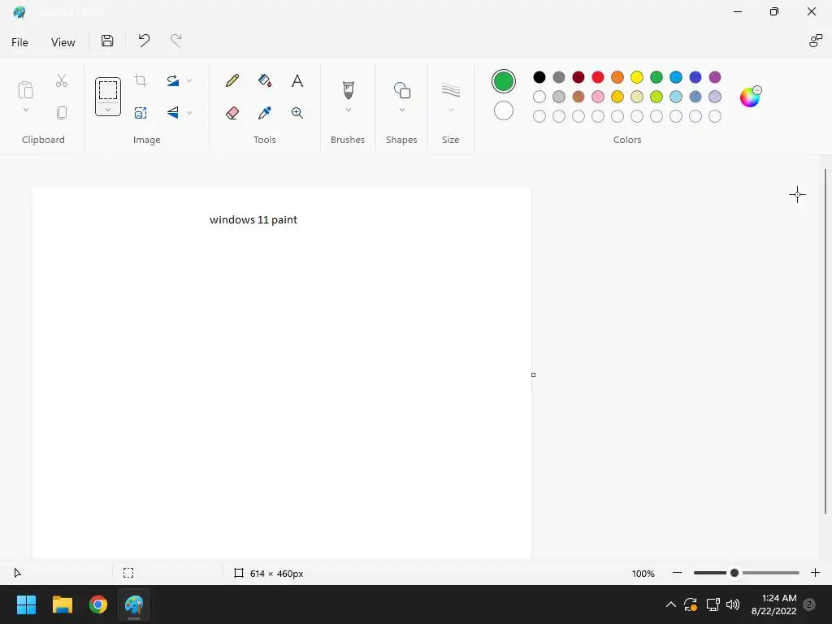The width and height of the screenshot is (832, 624).
Task: Click the Cut scissors icon
Action: click(x=62, y=80)
